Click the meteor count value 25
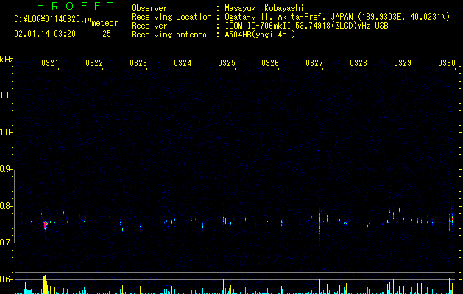The image size is (463, 294). pos(107,34)
